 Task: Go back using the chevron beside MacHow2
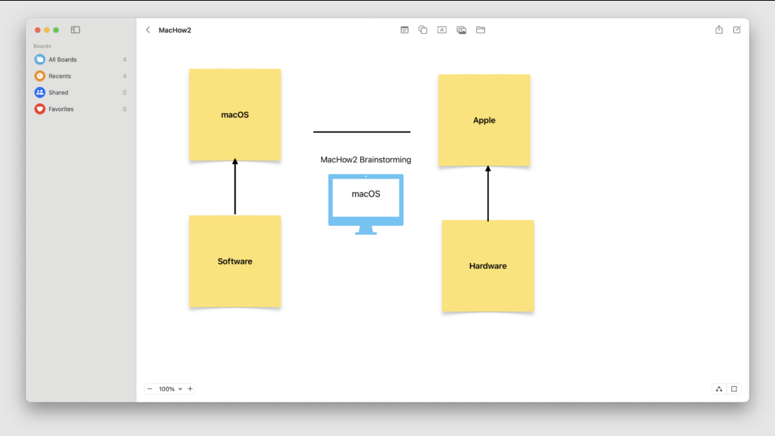(x=148, y=30)
